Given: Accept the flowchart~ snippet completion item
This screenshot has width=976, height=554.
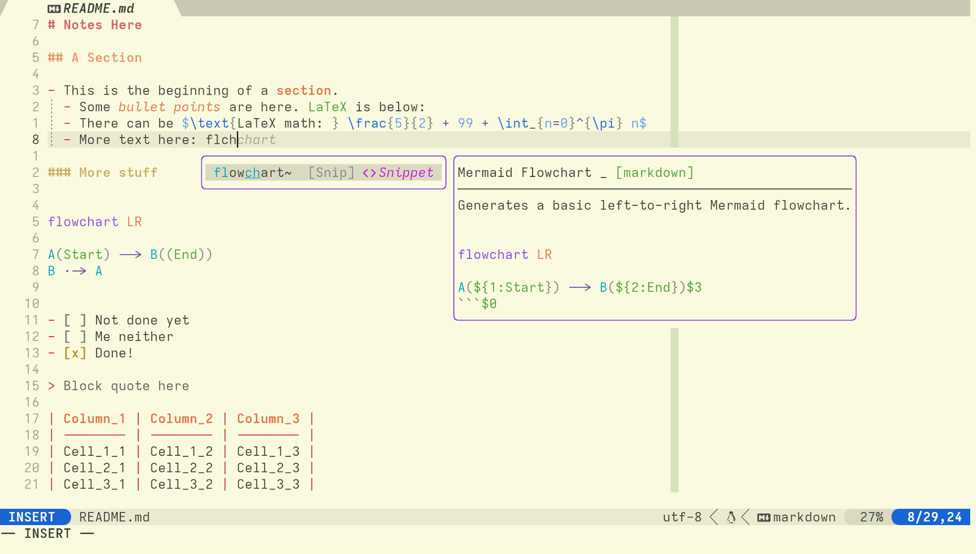Looking at the screenshot, I should [x=323, y=173].
